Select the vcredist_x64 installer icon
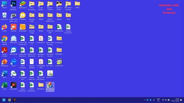This screenshot has width=184, height=103. coord(59,63)
